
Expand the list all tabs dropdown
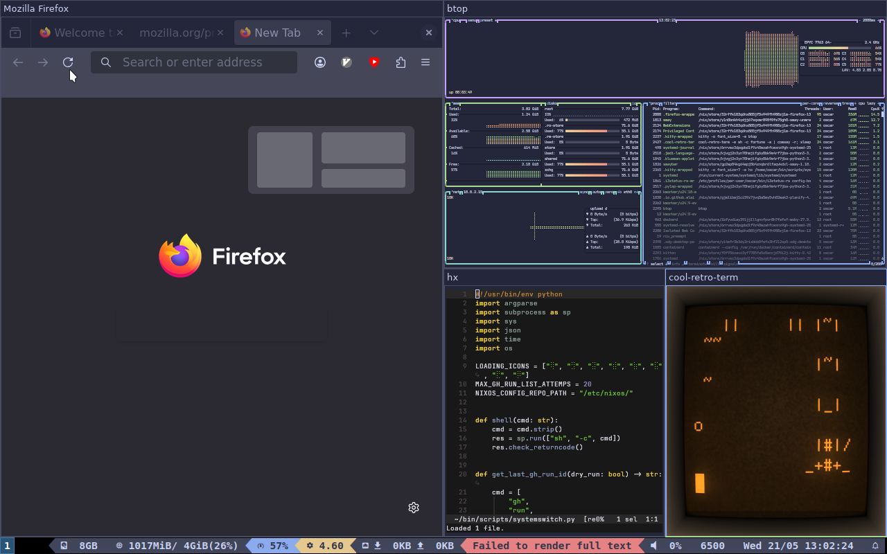coord(374,33)
